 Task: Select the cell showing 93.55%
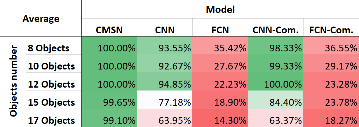pyautogui.click(x=165, y=48)
